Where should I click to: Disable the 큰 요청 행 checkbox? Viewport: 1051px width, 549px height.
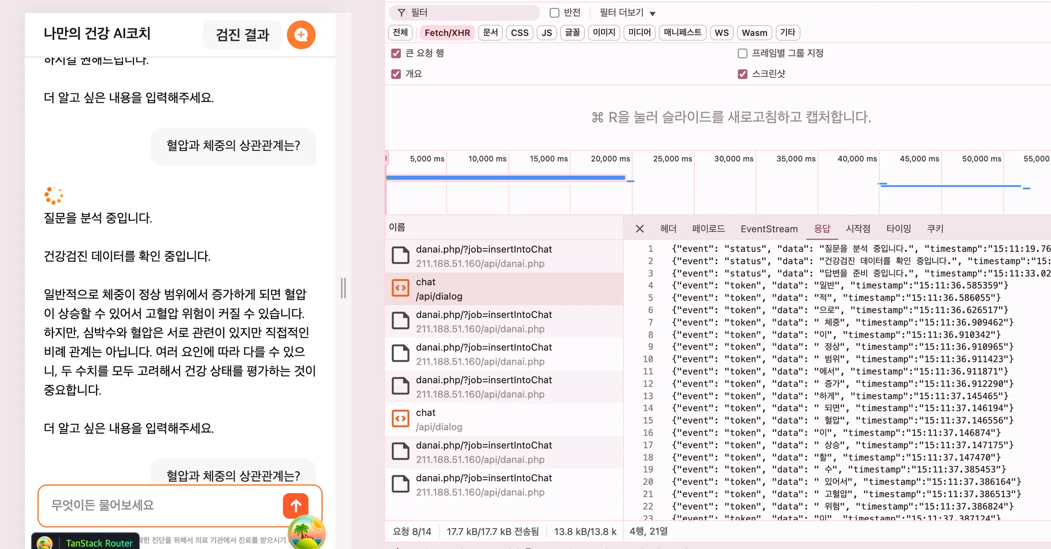coord(396,53)
